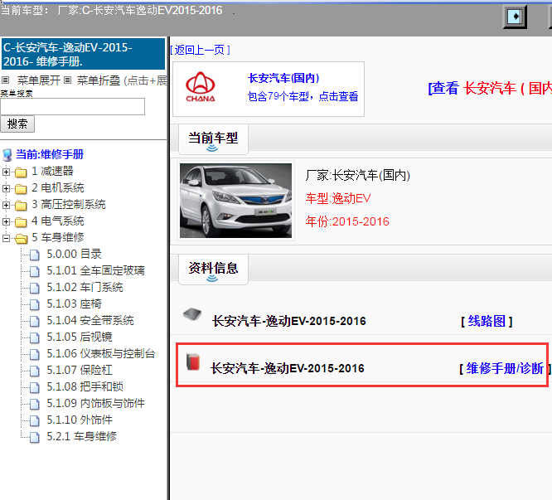Click the CHANA Changan logo
The height and width of the screenshot is (500, 552).
pos(201,87)
